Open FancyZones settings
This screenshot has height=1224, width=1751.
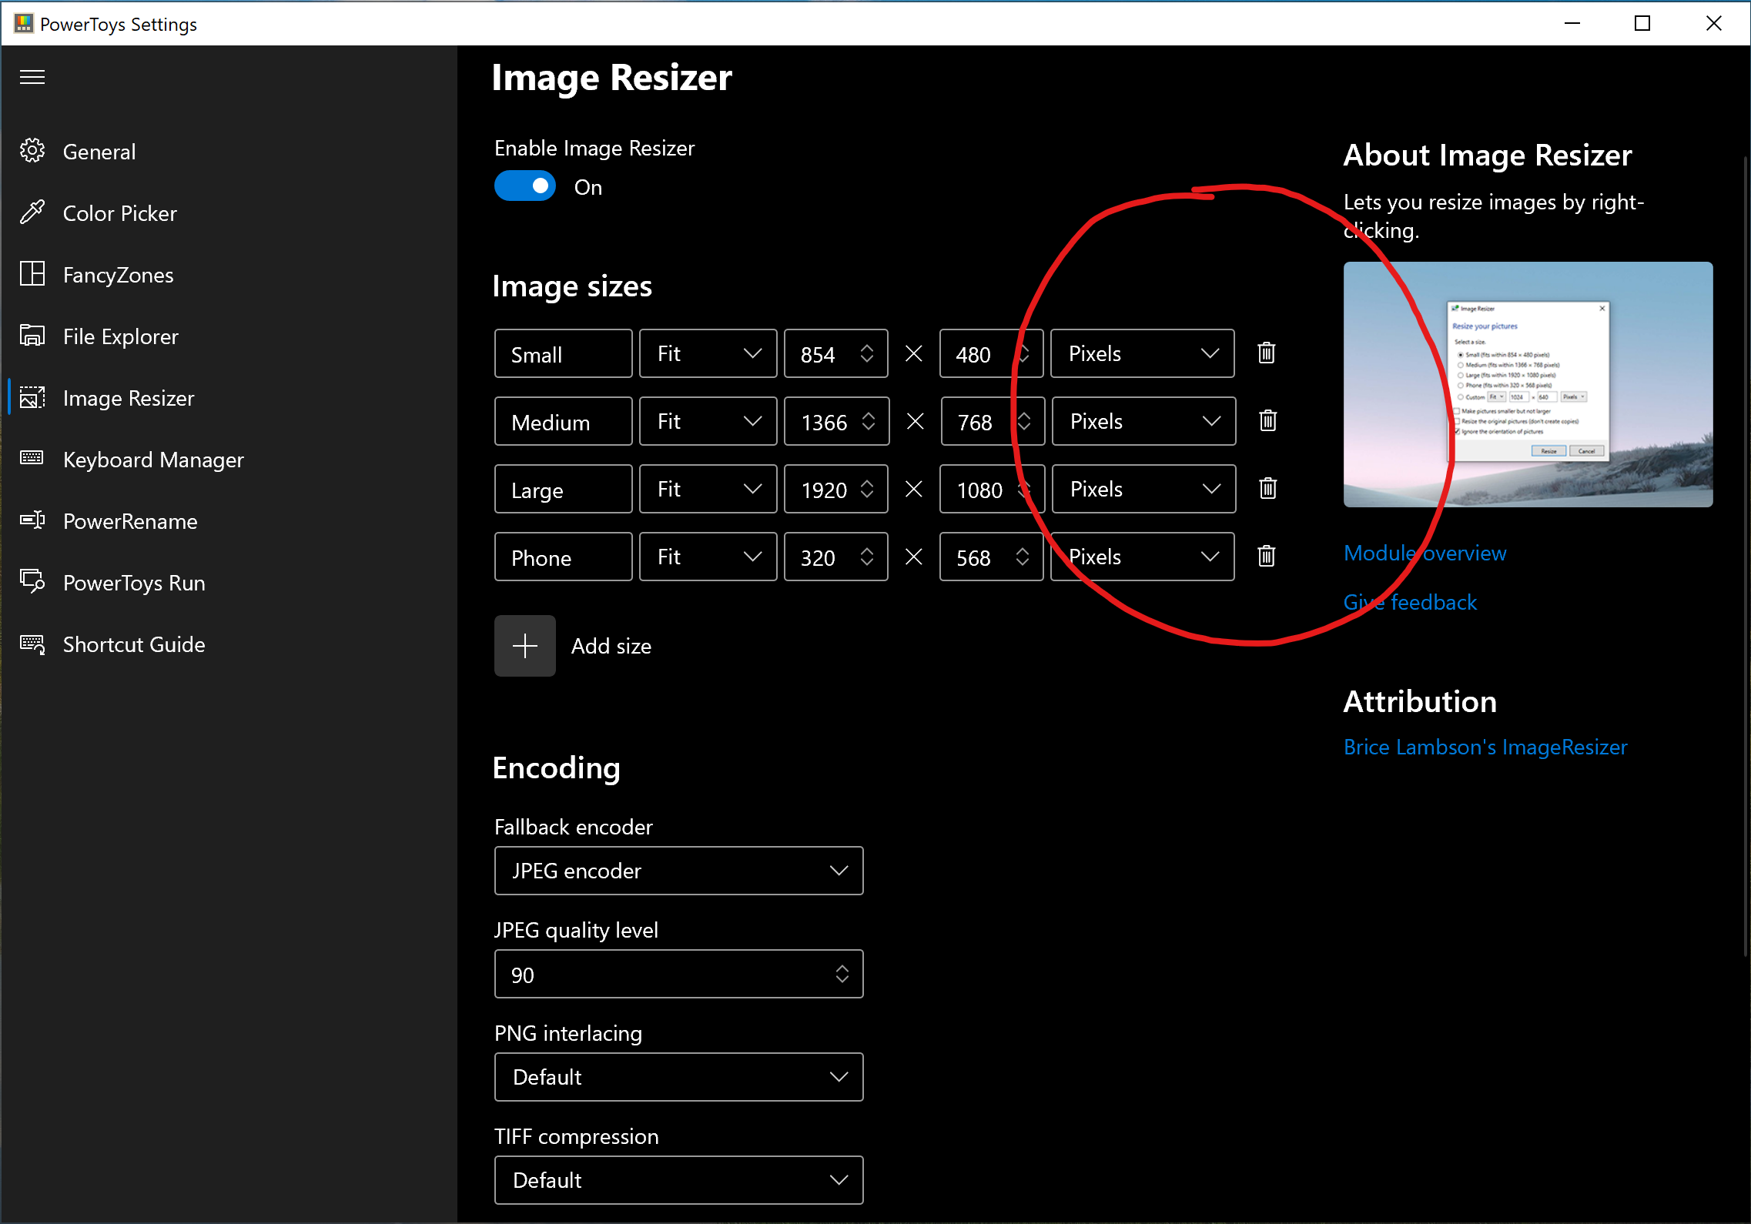click(x=118, y=275)
